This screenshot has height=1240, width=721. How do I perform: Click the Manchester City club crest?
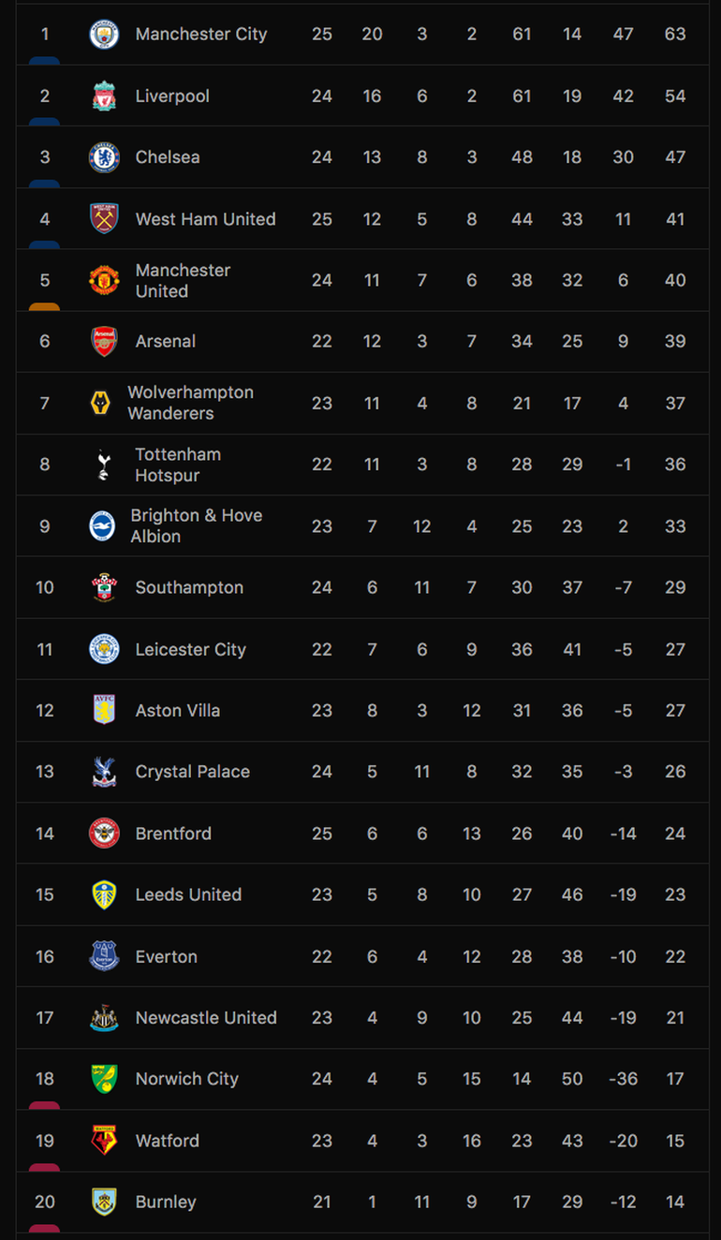click(x=104, y=35)
